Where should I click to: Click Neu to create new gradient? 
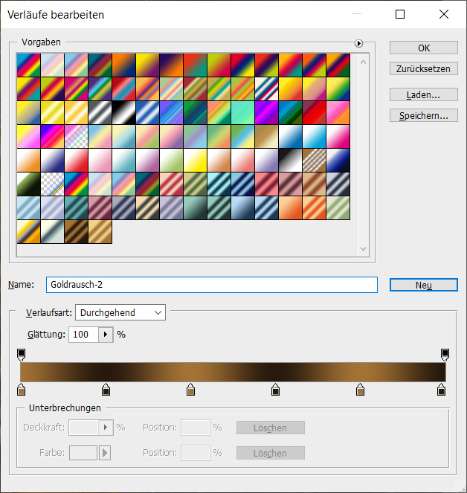(x=423, y=285)
